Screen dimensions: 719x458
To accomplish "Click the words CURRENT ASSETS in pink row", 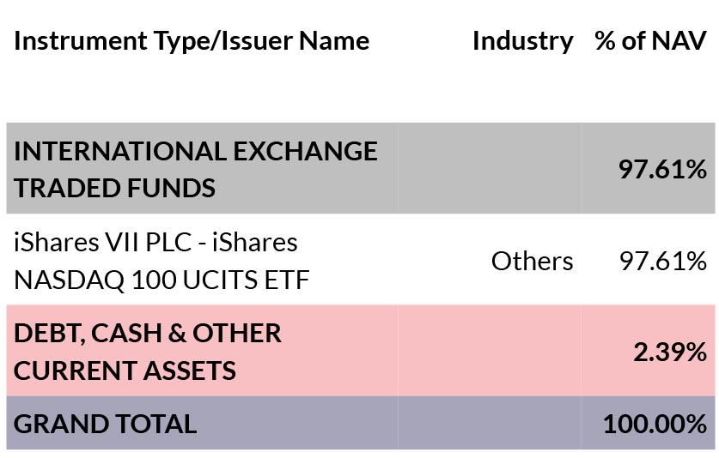I will point(125,371).
